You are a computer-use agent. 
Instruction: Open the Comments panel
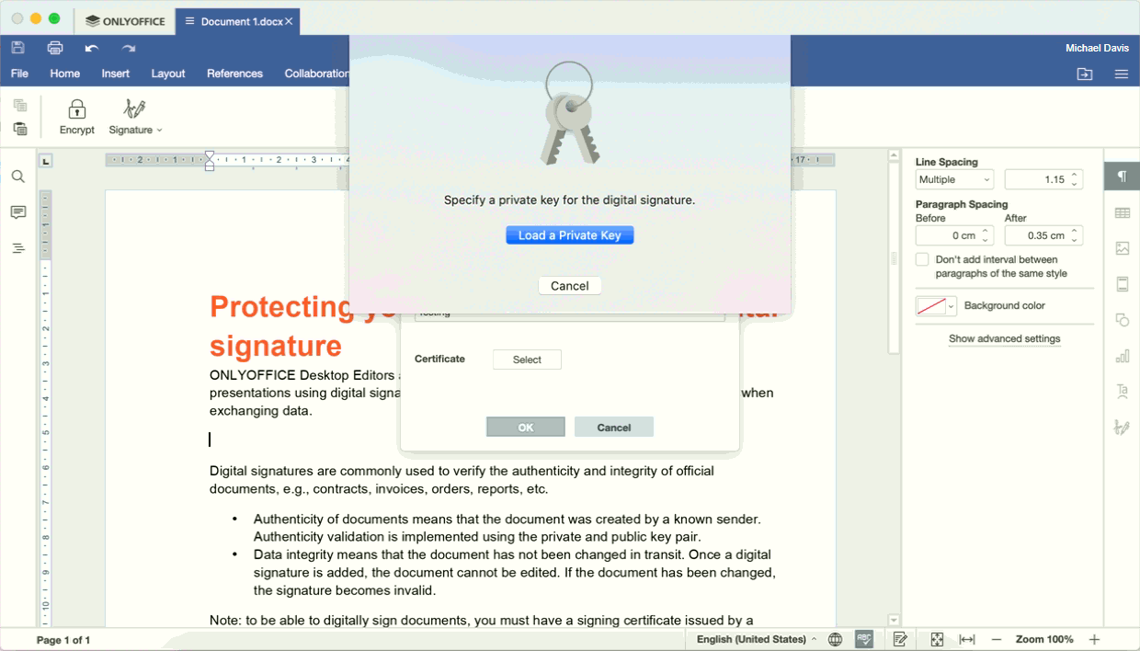pos(17,212)
